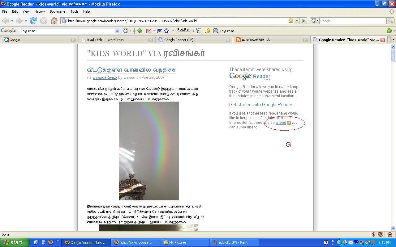Open the Bookmarks menu

58,11
